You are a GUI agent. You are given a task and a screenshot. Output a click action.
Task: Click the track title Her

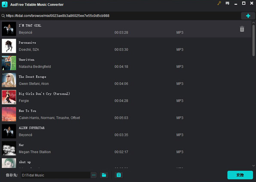[21, 145]
